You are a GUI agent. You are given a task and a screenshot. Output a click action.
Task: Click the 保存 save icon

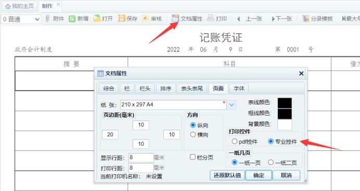coord(121,18)
